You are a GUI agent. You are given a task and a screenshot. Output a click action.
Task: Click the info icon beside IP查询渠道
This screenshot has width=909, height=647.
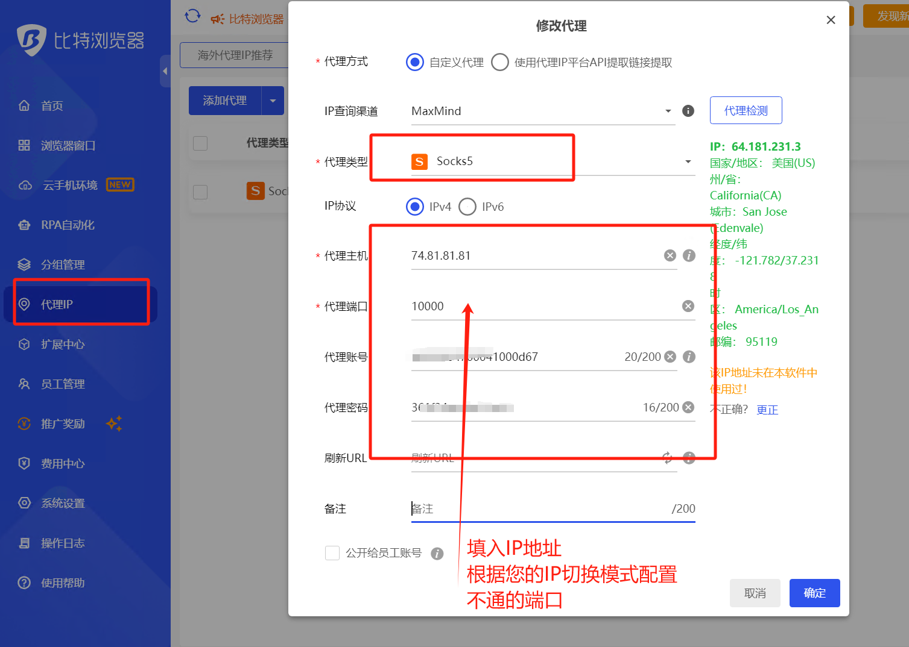tap(688, 111)
